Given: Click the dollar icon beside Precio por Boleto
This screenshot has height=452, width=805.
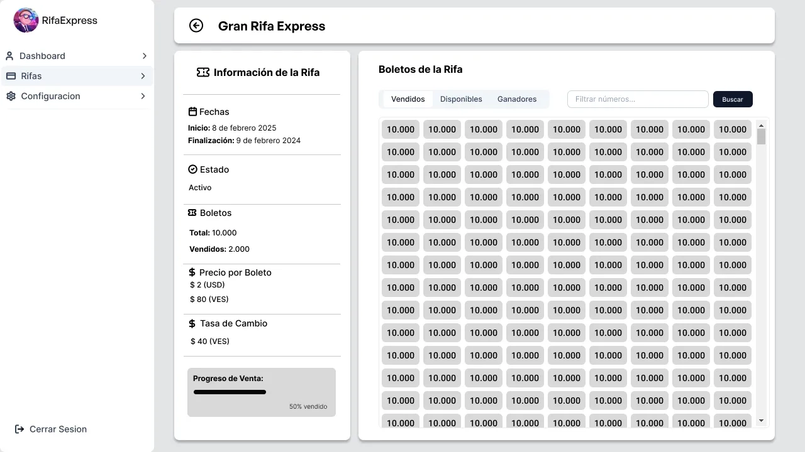Looking at the screenshot, I should tap(192, 272).
